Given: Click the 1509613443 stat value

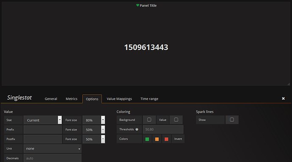Looking at the screenshot, I should coord(146,47).
